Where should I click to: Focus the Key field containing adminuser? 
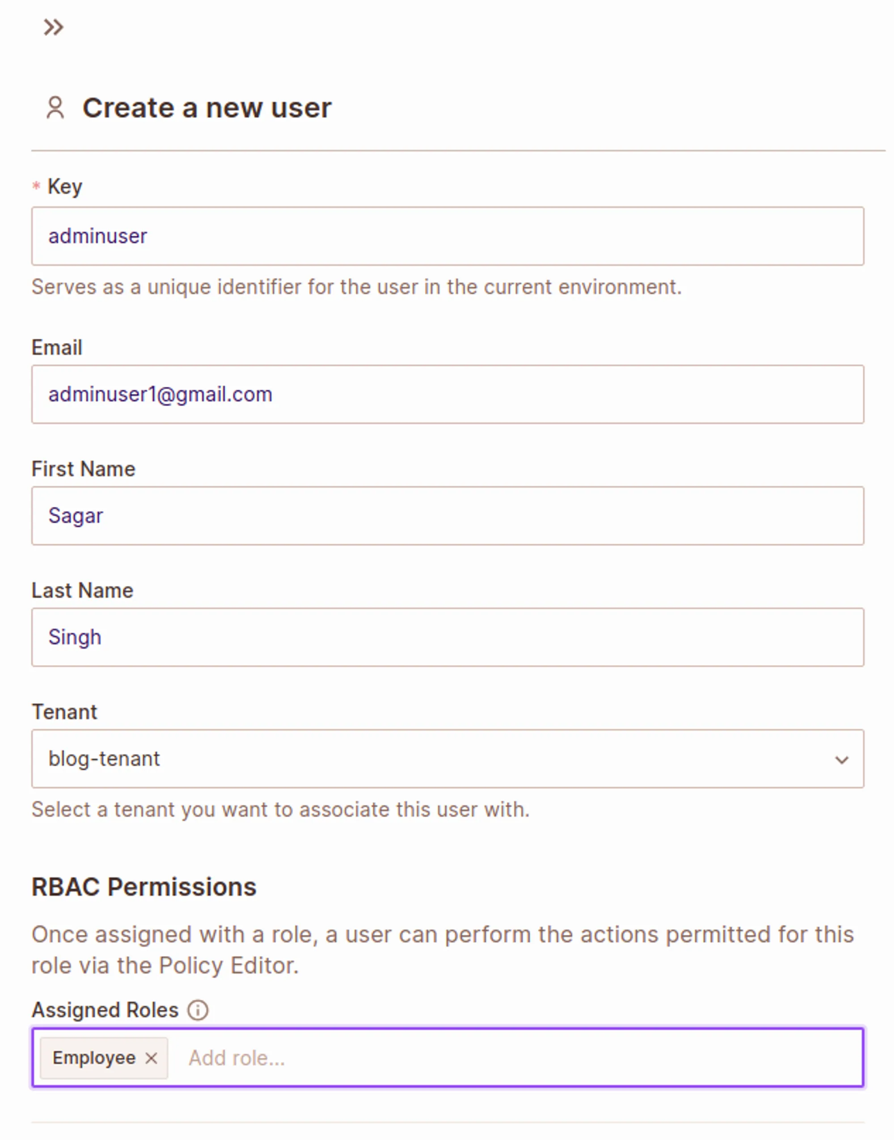tap(447, 236)
